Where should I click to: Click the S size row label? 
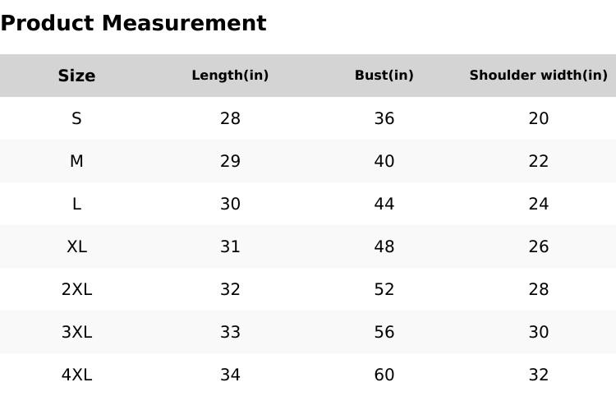click(x=76, y=118)
